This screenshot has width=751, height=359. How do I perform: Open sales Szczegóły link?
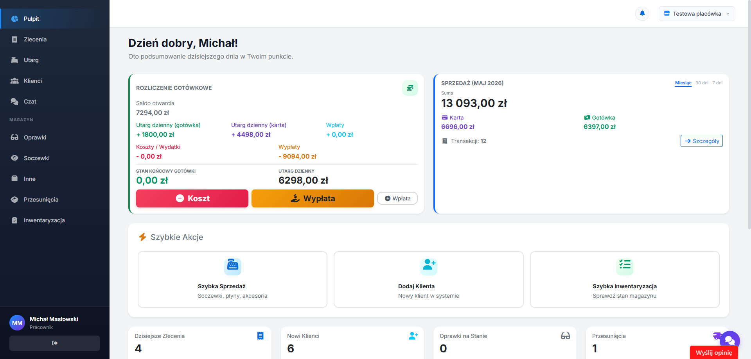(x=702, y=141)
